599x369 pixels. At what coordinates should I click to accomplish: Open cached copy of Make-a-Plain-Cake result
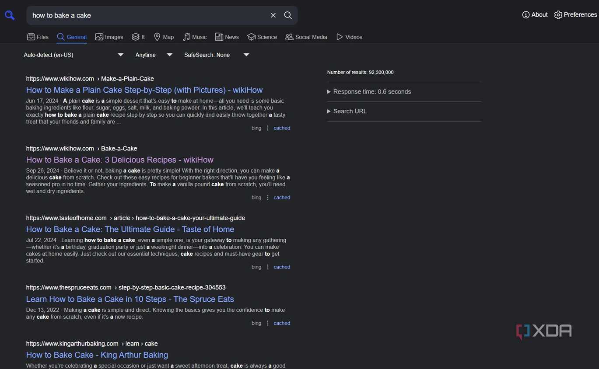[282, 128]
